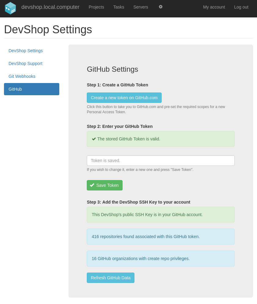Open My account page
257x304 pixels.
click(214, 7)
